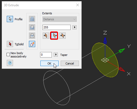137x109 pixels.
Task: Expand the arrow next to distance 255
Action: point(74,27)
